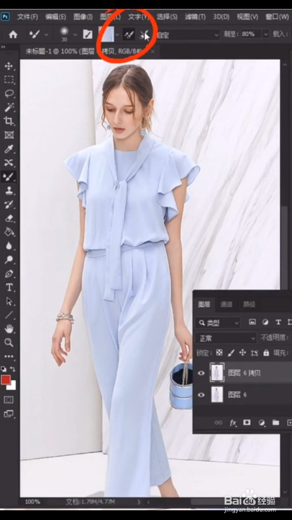292x520 pixels.
Task: Click the white background color swatch
Action: pyautogui.click(x=12, y=386)
